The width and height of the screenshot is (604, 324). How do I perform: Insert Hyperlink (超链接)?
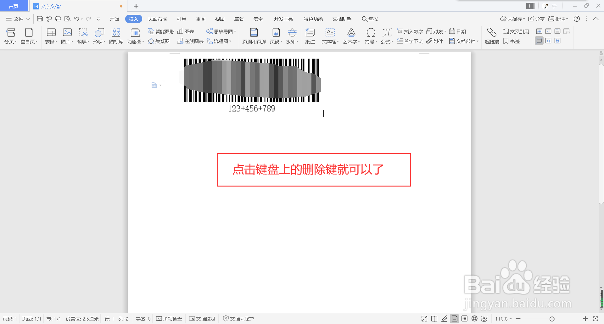coord(492,36)
